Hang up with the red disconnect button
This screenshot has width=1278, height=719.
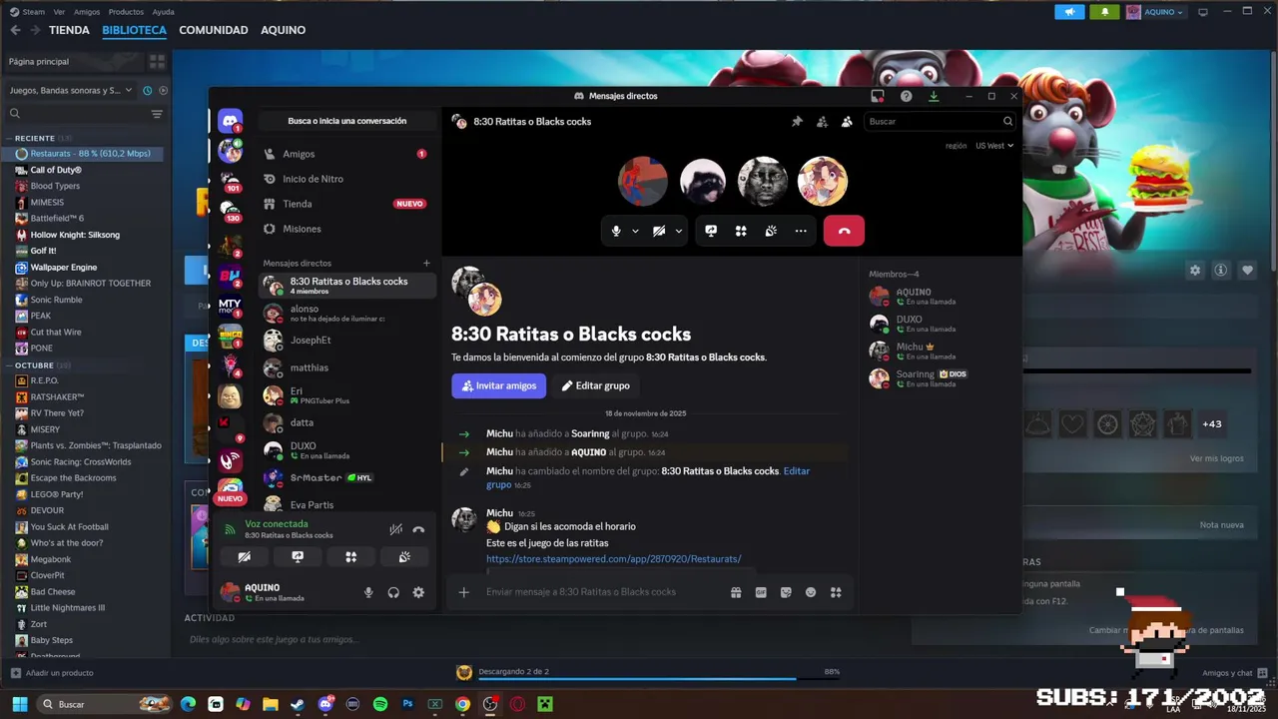click(844, 231)
